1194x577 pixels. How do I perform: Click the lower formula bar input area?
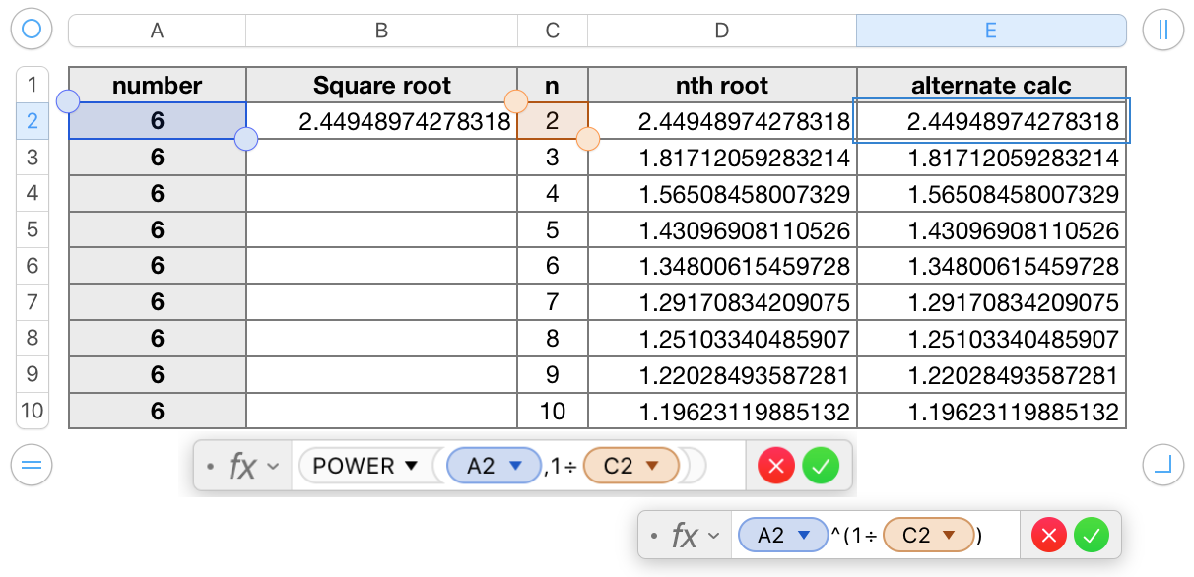point(875,536)
